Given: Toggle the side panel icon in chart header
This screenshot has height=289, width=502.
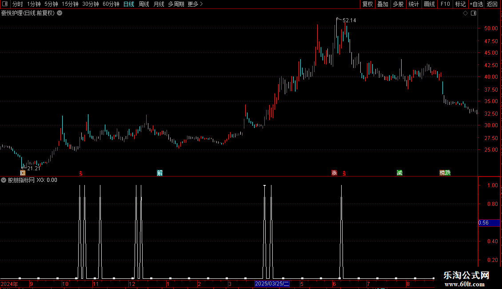Looking at the screenshot, I should 474,13.
